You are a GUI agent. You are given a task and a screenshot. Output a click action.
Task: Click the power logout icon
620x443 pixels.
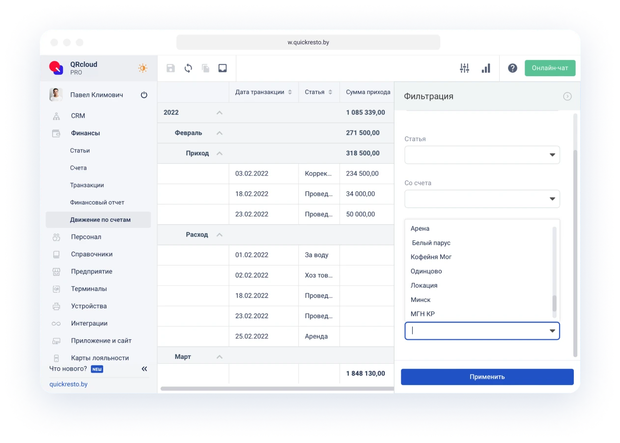pos(144,95)
